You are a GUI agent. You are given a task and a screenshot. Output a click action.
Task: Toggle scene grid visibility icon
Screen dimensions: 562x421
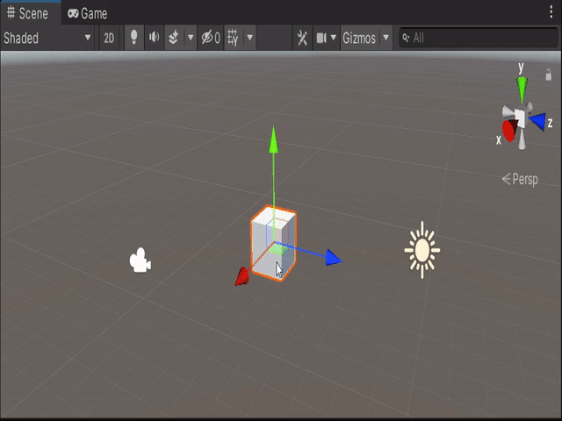(x=233, y=38)
